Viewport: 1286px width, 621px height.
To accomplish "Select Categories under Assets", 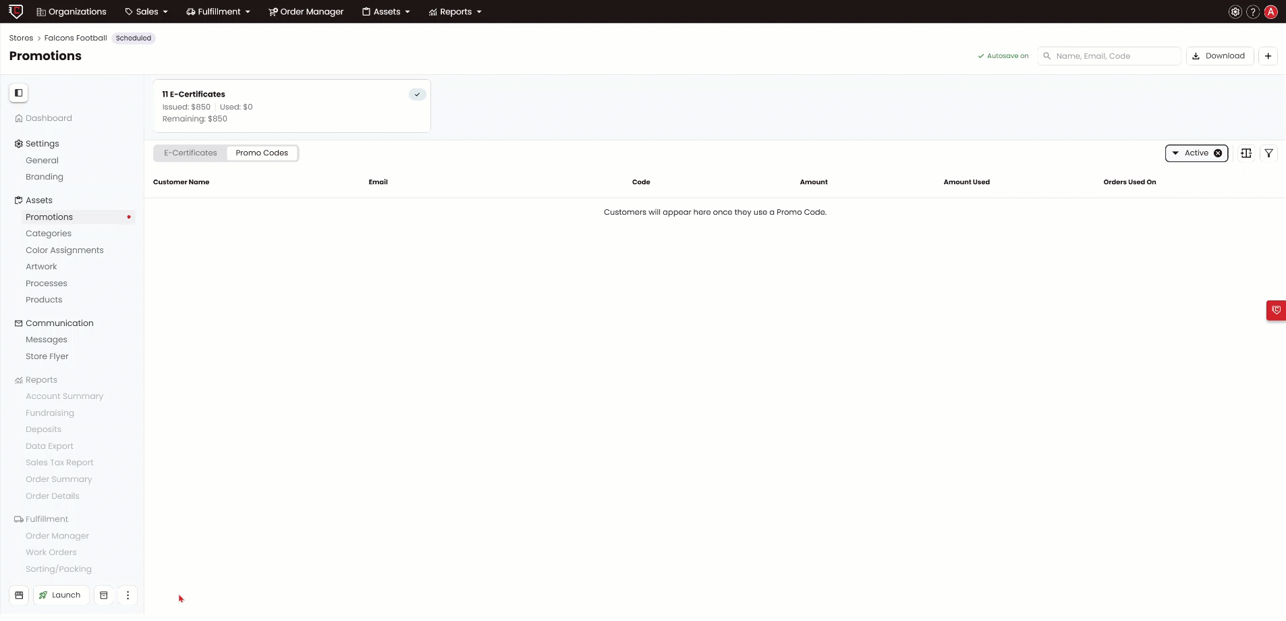I will click(x=49, y=234).
